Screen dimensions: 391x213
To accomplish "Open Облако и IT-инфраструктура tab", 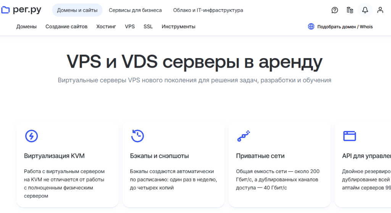I will (208, 10).
